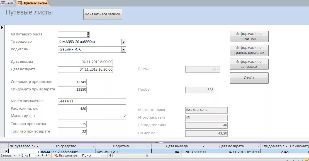Screen dimensions: 309x161
Task: Open 'Информация о трансп. средстве' button
Action: click(x=249, y=50)
